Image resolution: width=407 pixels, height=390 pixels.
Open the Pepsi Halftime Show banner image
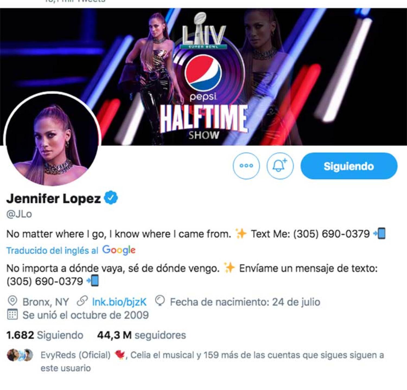click(x=203, y=77)
